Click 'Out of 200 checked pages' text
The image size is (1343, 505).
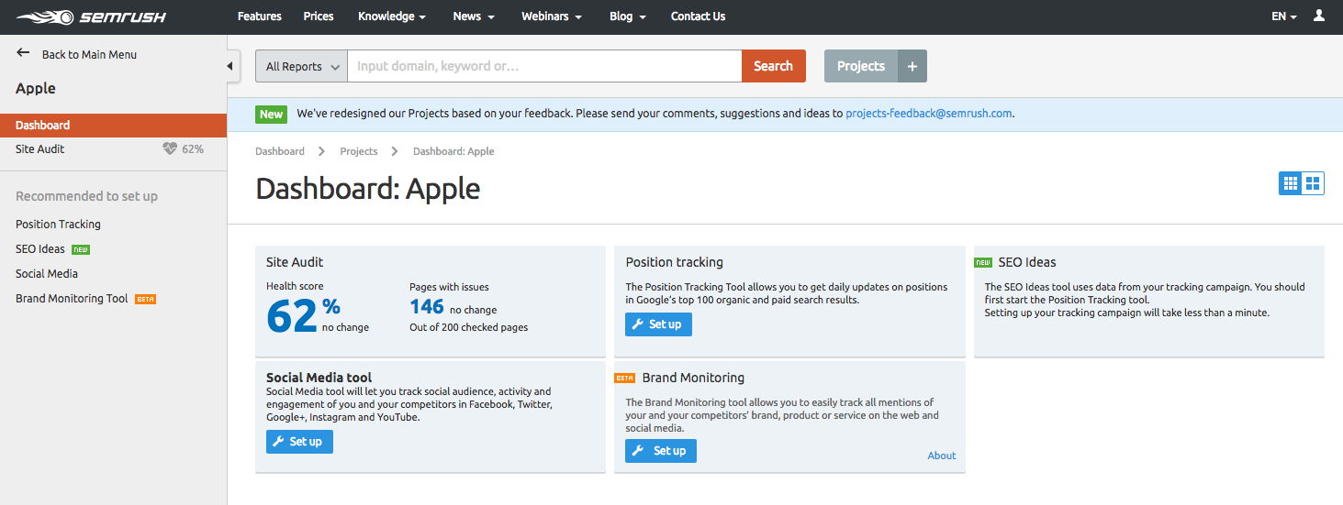[x=468, y=327]
